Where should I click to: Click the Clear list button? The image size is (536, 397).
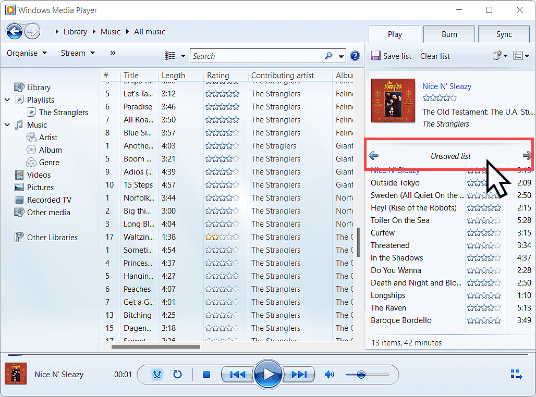point(435,56)
